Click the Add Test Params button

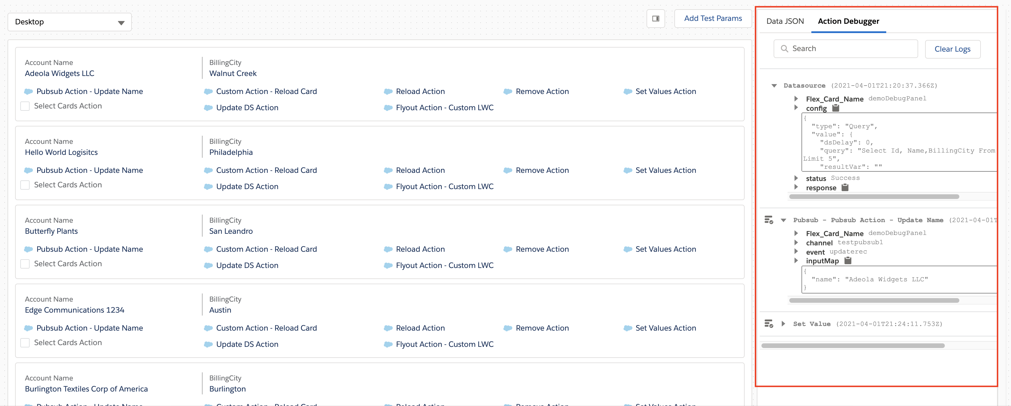pyautogui.click(x=713, y=19)
